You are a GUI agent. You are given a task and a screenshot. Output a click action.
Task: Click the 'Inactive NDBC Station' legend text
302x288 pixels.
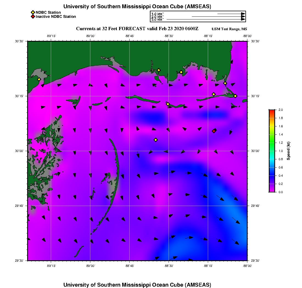[56, 16]
